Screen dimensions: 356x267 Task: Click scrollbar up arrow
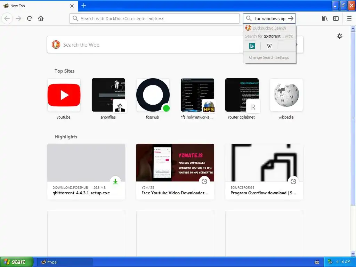[353, 29]
